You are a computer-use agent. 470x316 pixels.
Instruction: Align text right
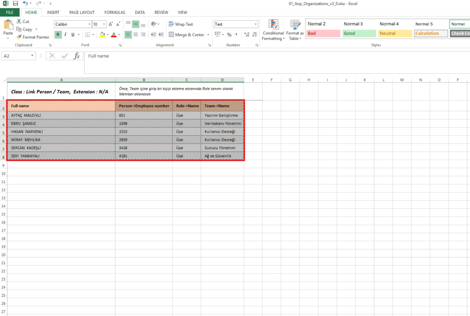tap(143, 34)
